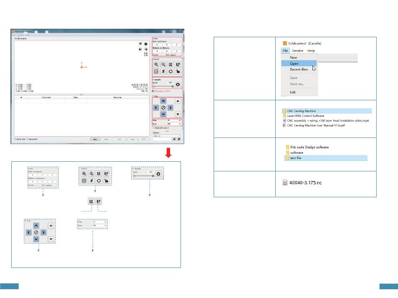Click the Safe position running-man icon in the main window
Screen dimensions: 398x298
click(163, 71)
